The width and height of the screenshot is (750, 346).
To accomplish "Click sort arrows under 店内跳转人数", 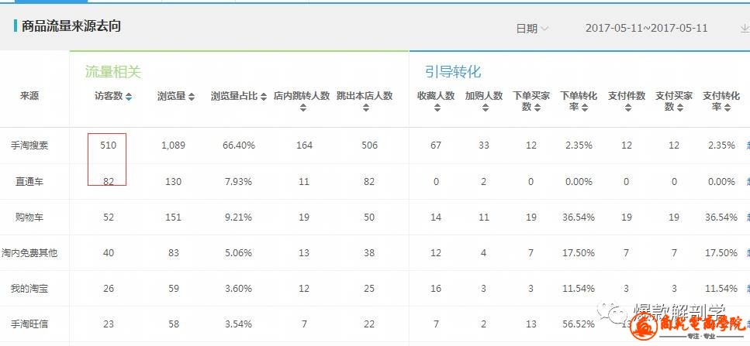I will click(302, 108).
